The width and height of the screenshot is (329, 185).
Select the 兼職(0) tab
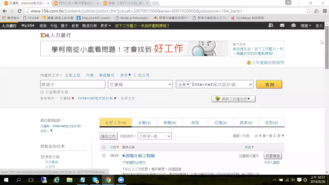[x=170, y=123]
